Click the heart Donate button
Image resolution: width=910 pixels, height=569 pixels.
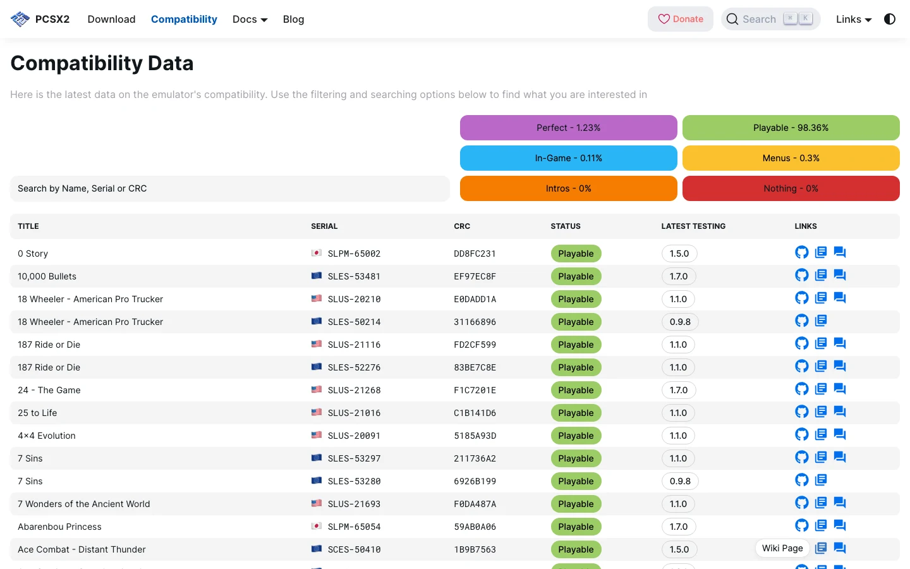coord(681,19)
